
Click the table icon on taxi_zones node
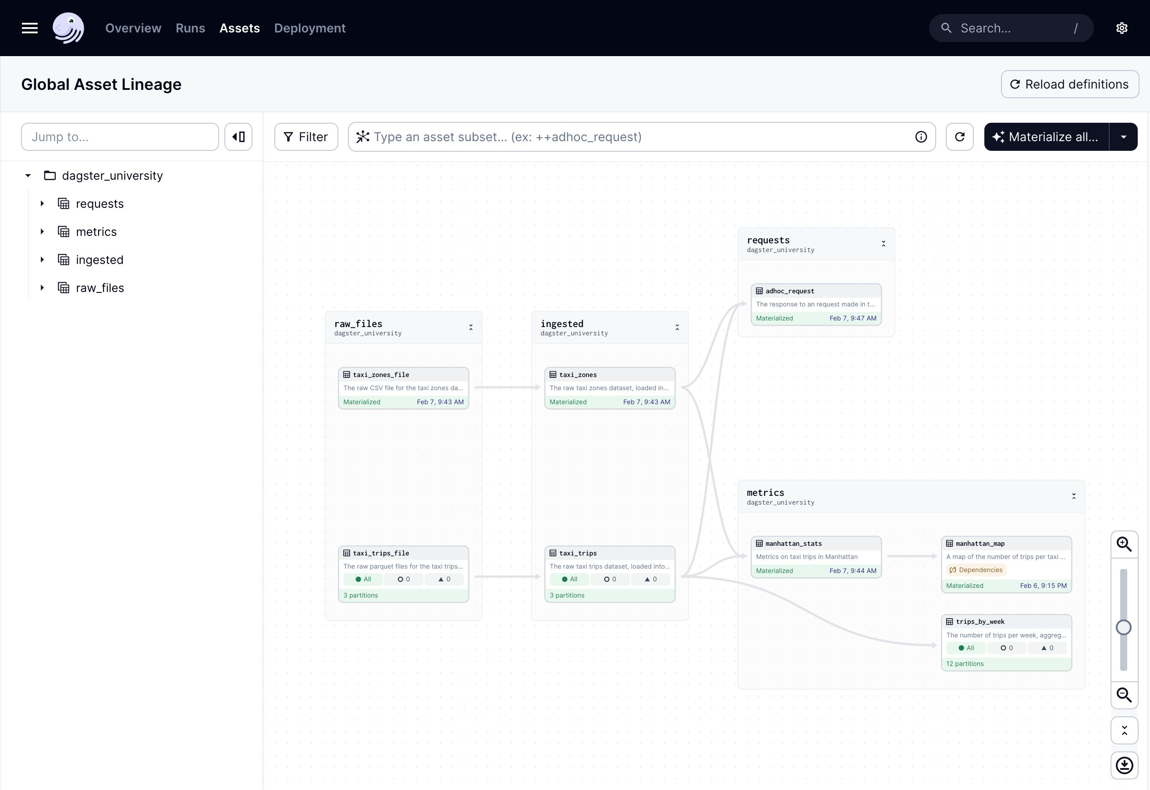point(553,375)
